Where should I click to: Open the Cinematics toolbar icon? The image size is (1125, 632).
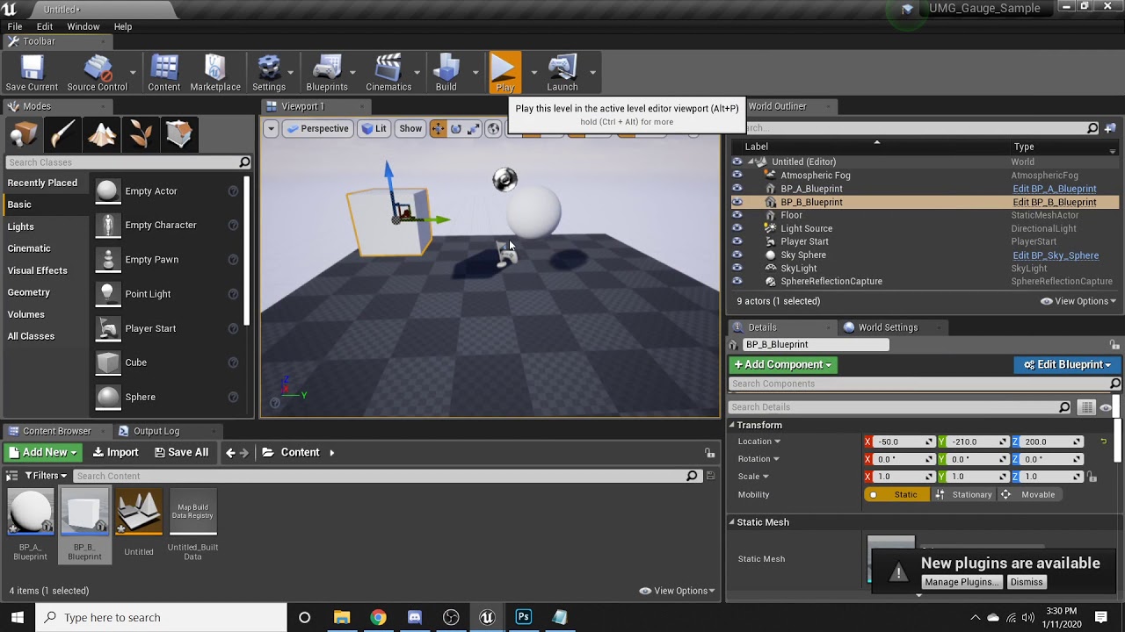(x=388, y=73)
